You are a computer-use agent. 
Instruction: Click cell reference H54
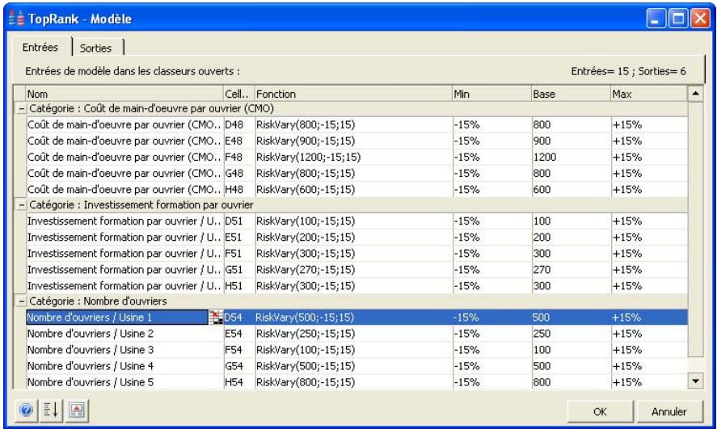[234, 382]
